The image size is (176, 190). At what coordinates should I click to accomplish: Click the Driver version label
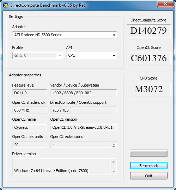pyautogui.click(x=24, y=154)
